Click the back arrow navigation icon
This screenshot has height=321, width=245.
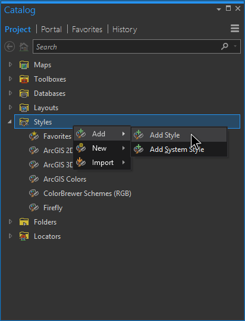click(10, 46)
